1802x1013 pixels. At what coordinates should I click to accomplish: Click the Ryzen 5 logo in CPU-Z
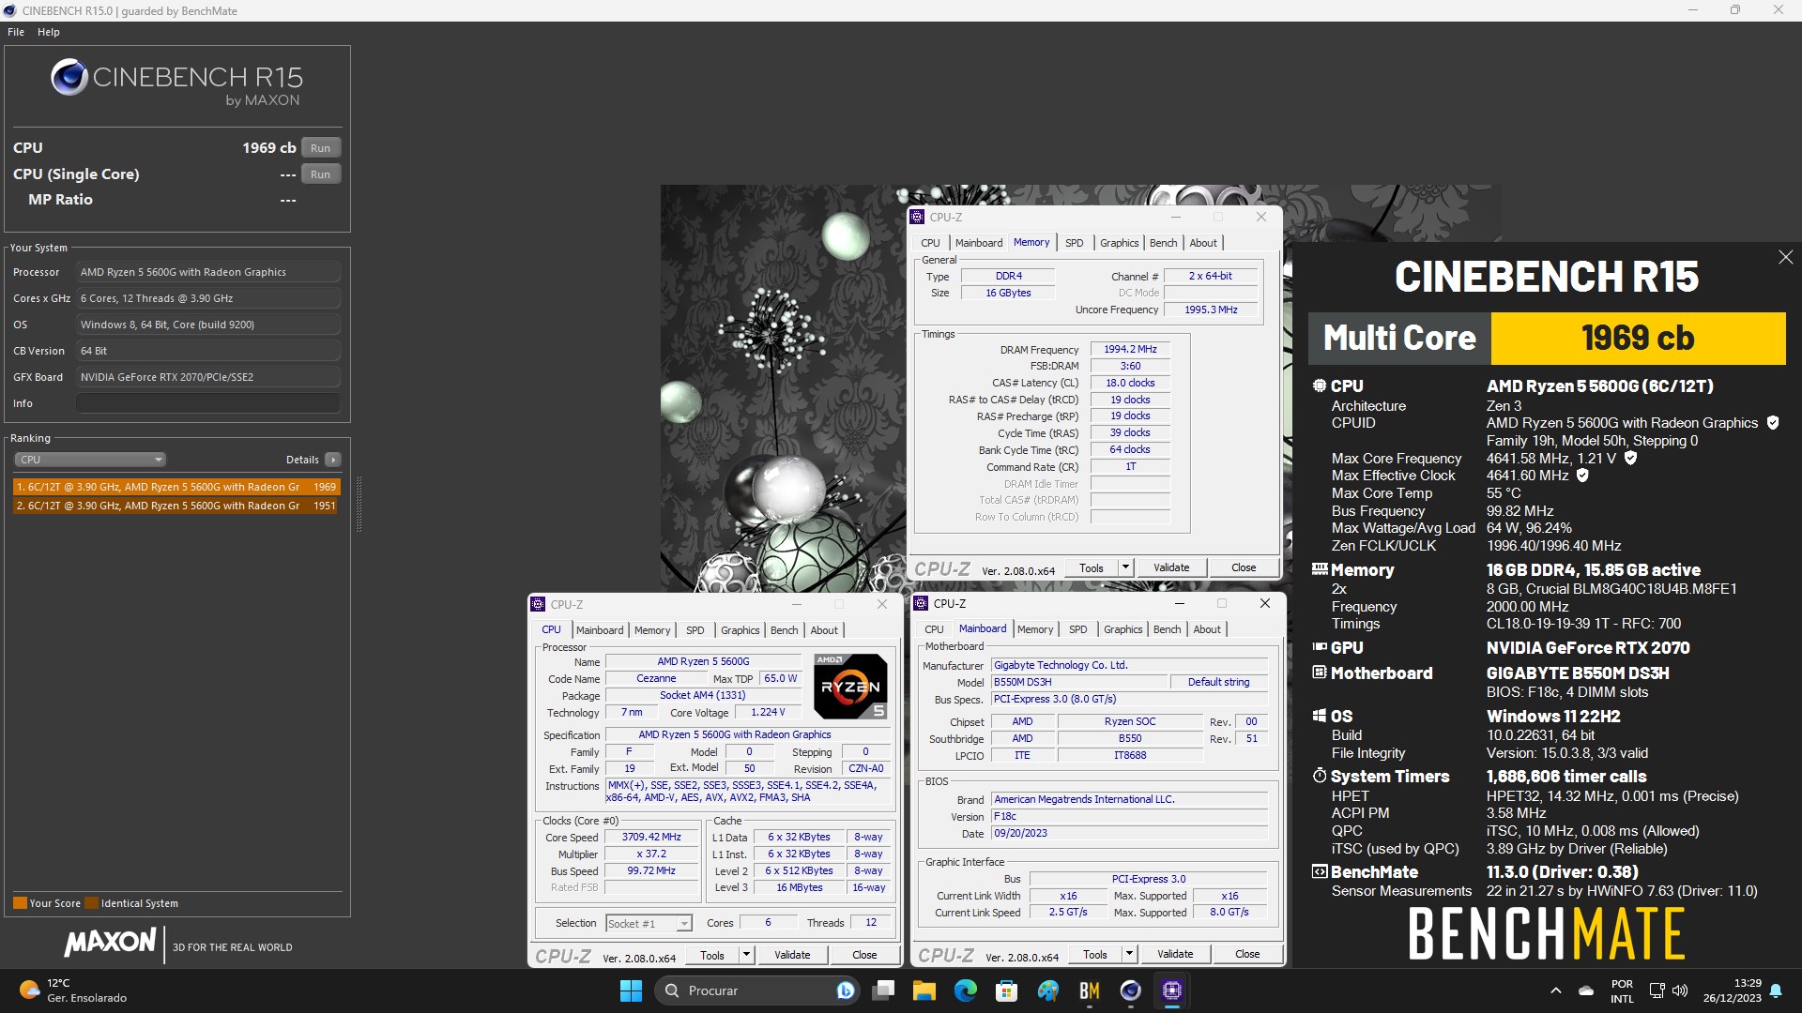coord(849,687)
